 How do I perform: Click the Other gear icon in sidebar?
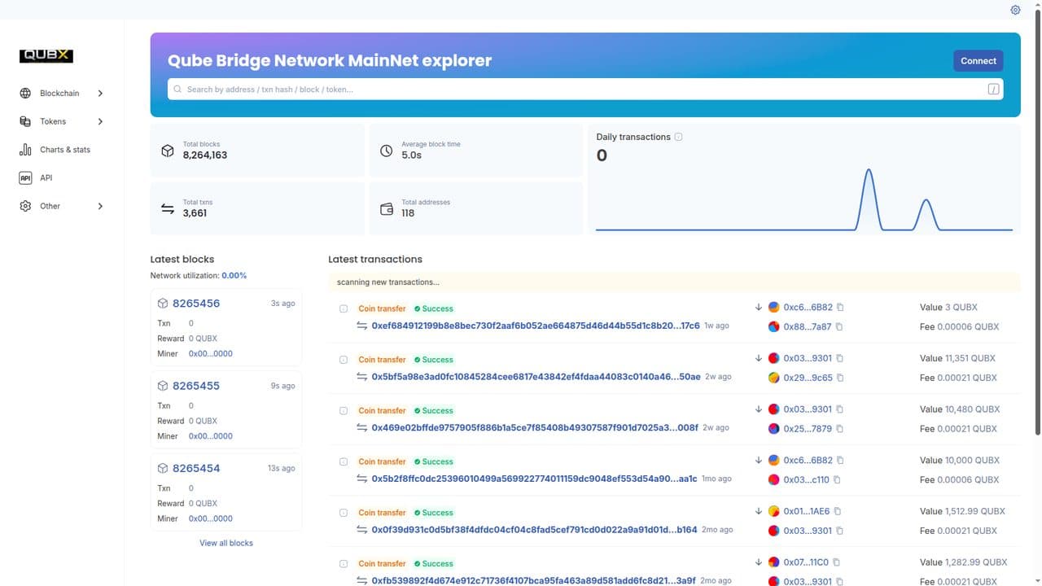coord(25,206)
